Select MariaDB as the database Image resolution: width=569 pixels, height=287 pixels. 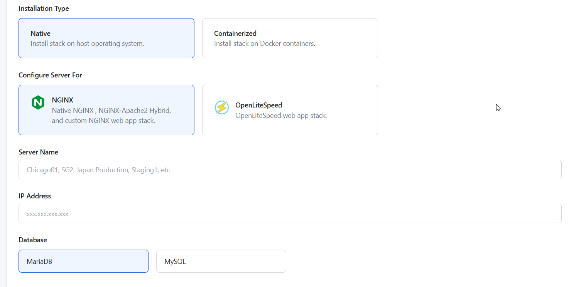(x=83, y=261)
